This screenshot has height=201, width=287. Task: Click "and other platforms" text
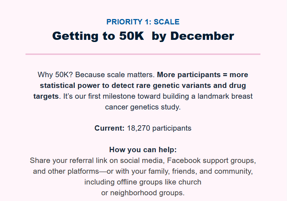(65, 171)
